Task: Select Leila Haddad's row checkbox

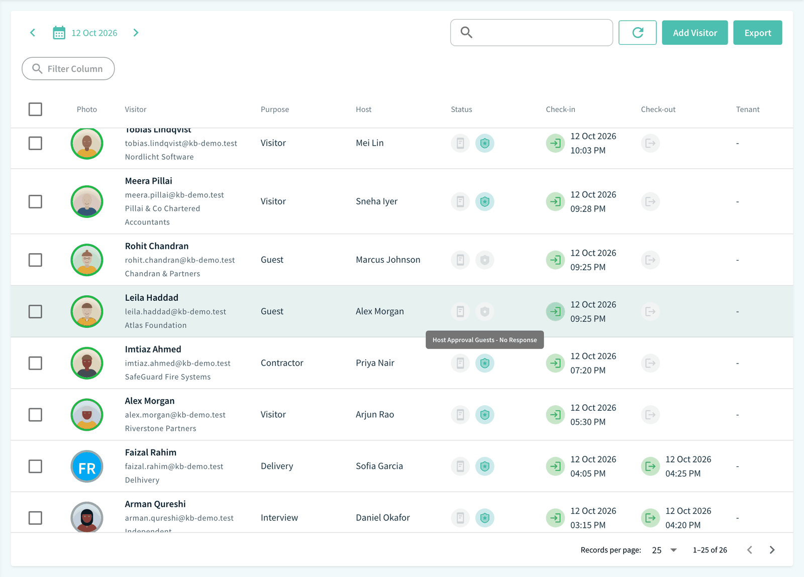Action: (x=35, y=311)
